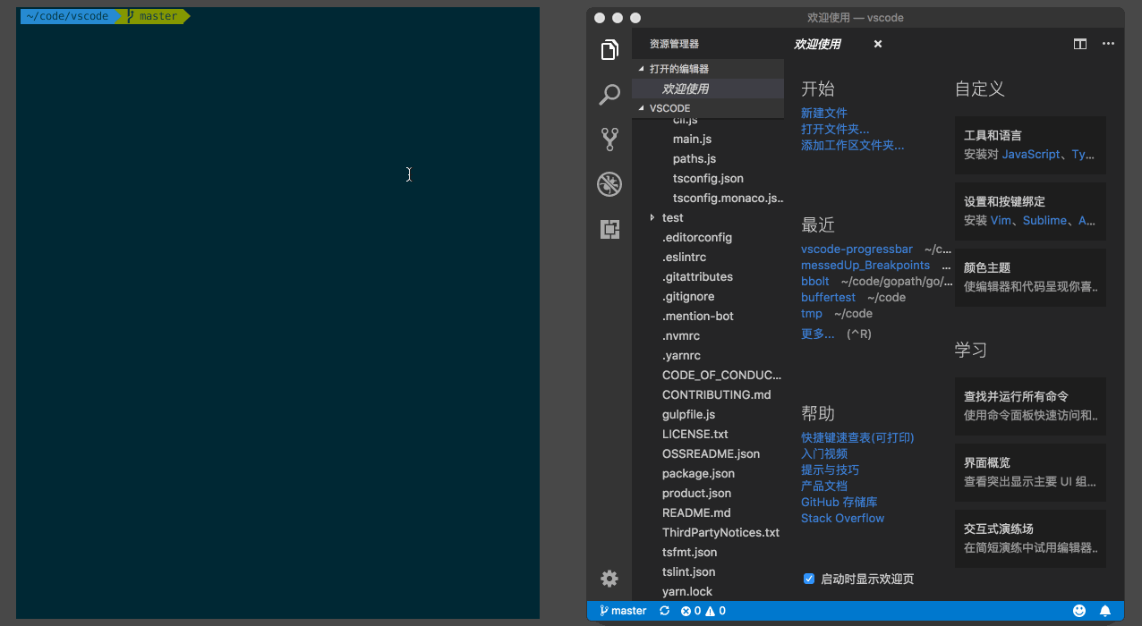Click the 新建文件 link
This screenshot has width=1142, height=626.
823,113
